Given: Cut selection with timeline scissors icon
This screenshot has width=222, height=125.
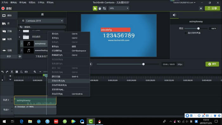Looking at the screenshot, I should tap(12, 72).
